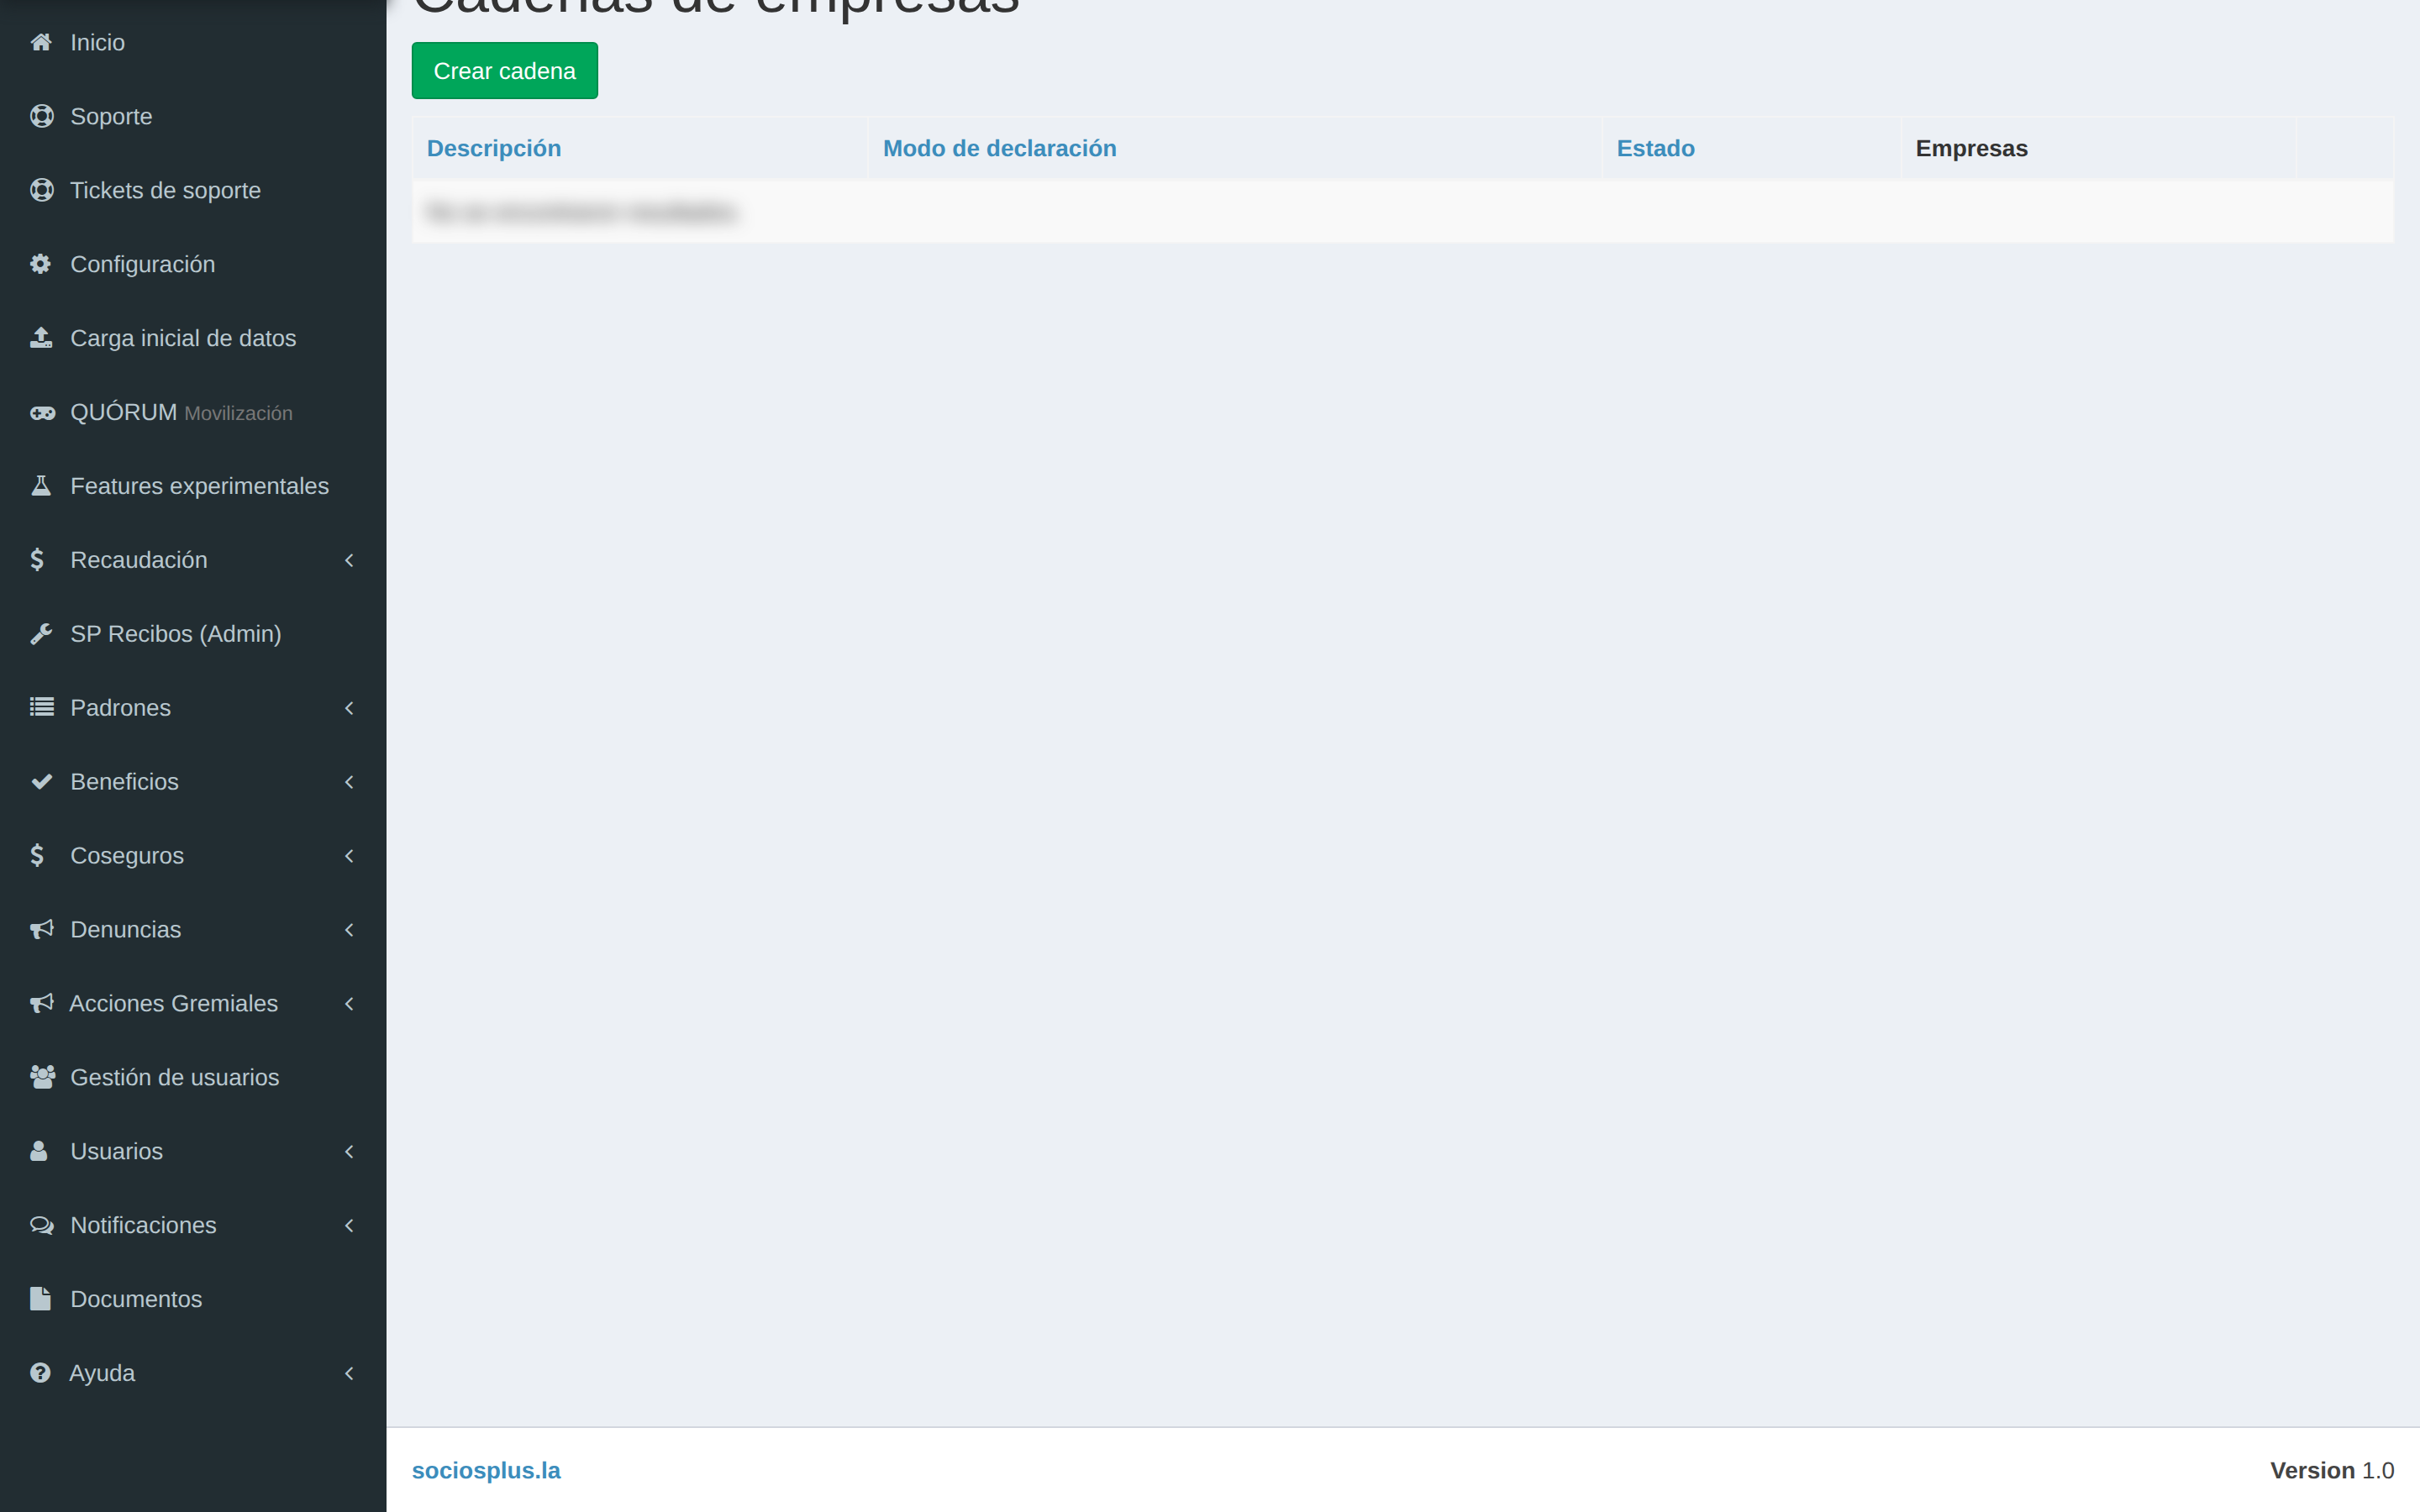Open the Configuración menu entry
Image resolution: width=2420 pixels, height=1512 pixels.
[x=193, y=264]
